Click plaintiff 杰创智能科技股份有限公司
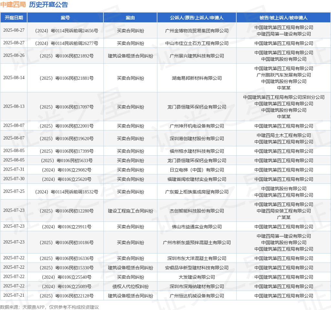 coord(197,211)
